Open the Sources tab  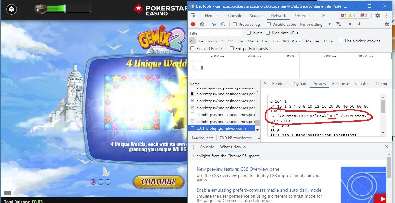coord(256,15)
